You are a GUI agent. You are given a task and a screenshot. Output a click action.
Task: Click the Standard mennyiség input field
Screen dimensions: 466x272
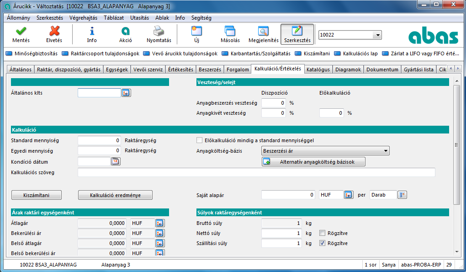pos(99,140)
